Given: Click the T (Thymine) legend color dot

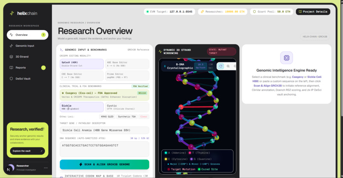Looking at the screenshot, I should click(190, 153).
